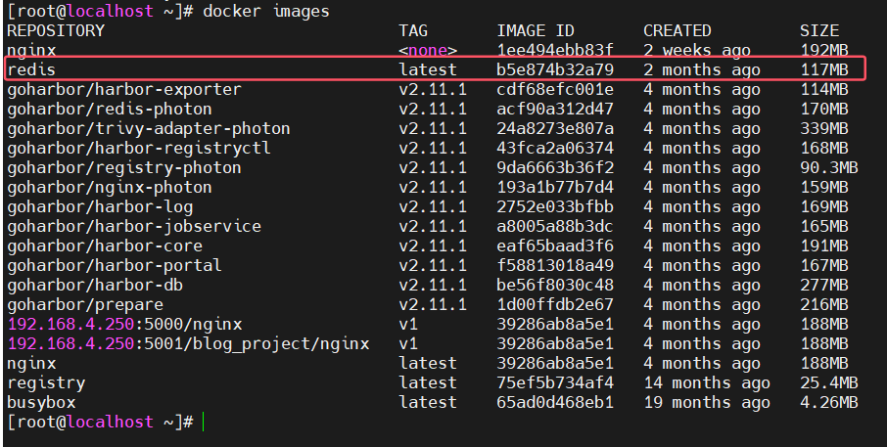
Task: Click the IMAGE ID column header
Action: [x=536, y=30]
